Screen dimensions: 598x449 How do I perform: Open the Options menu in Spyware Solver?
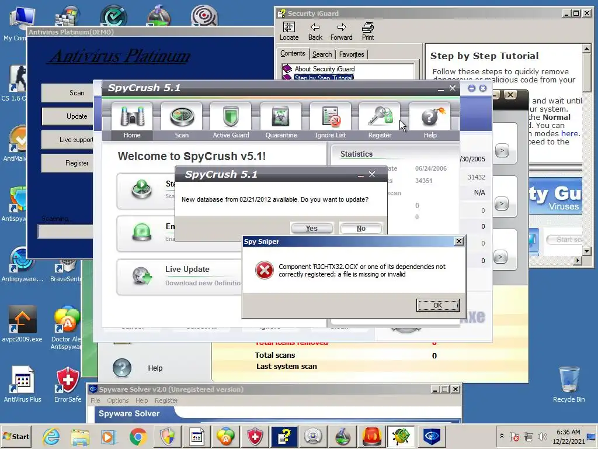click(117, 400)
